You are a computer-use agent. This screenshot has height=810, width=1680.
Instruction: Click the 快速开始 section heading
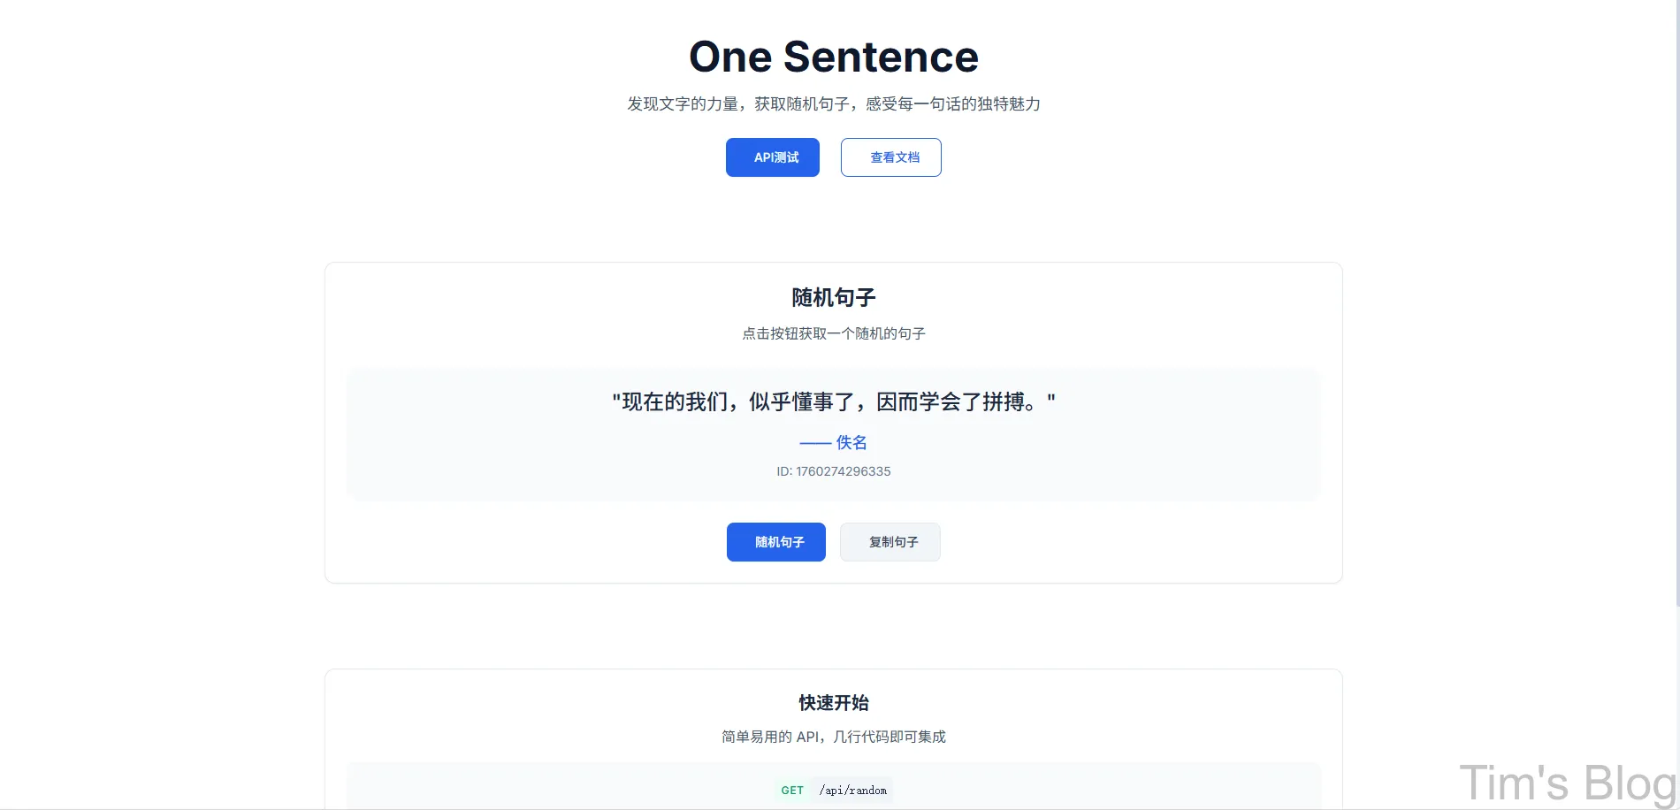click(833, 703)
